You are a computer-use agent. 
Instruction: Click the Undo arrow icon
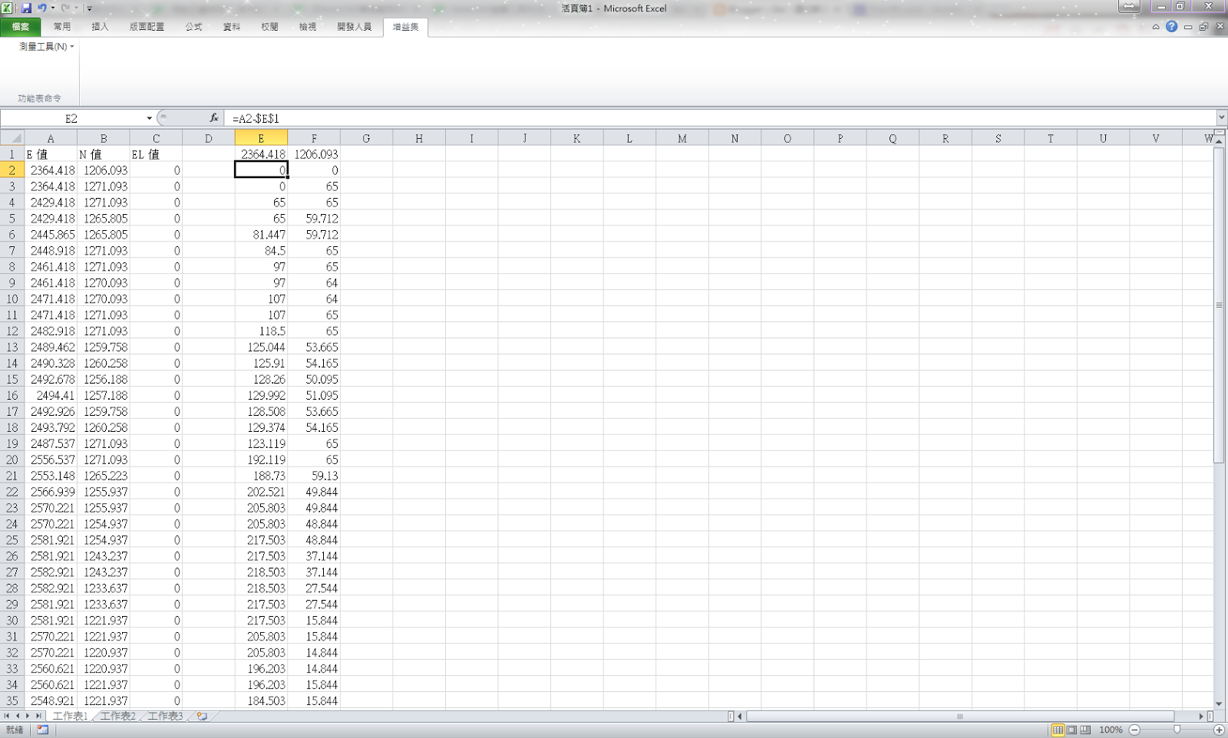pos(41,8)
